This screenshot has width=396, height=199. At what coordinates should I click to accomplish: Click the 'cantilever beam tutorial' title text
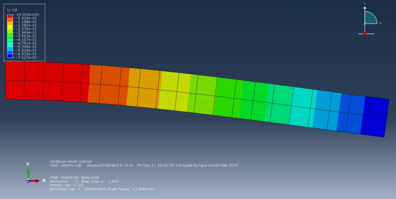[71, 161]
